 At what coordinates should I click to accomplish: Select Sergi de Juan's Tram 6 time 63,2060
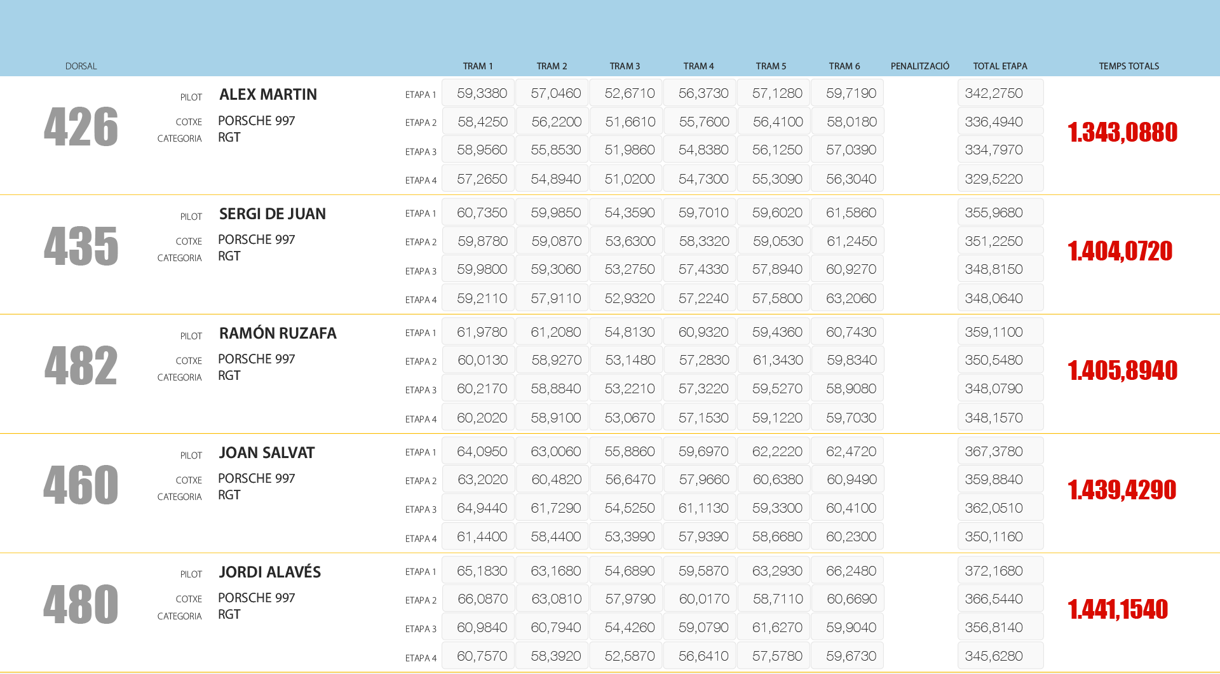(850, 299)
